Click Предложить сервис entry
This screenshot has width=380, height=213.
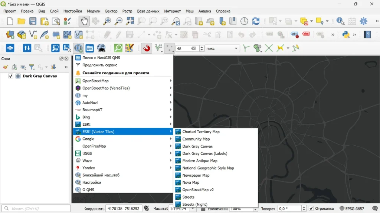(123, 65)
